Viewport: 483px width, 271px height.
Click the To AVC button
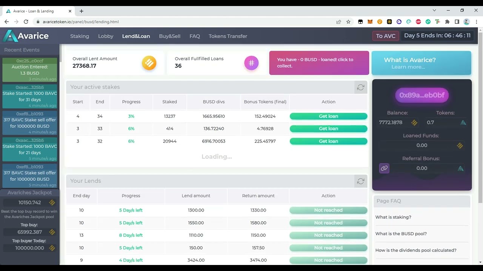pyautogui.click(x=386, y=36)
